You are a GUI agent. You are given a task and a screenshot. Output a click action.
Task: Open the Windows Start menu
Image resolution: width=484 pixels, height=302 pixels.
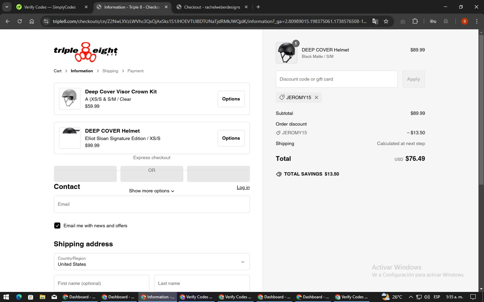[6, 297]
